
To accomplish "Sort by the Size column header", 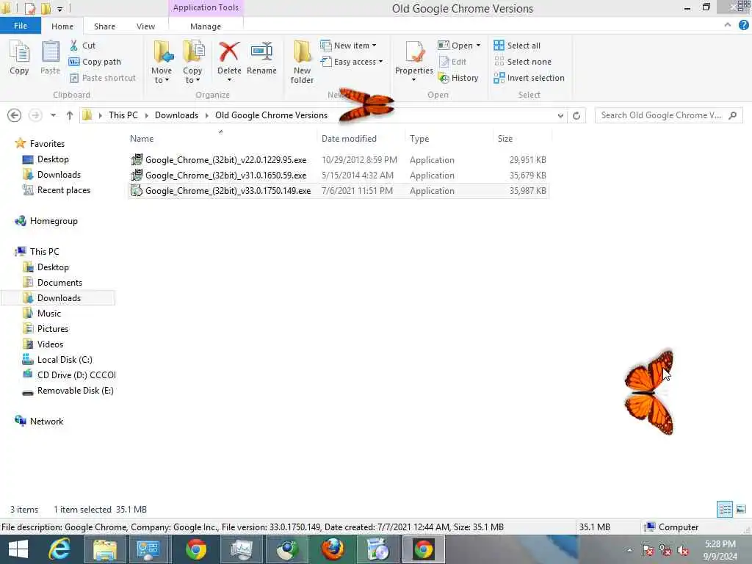I will pyautogui.click(x=505, y=139).
